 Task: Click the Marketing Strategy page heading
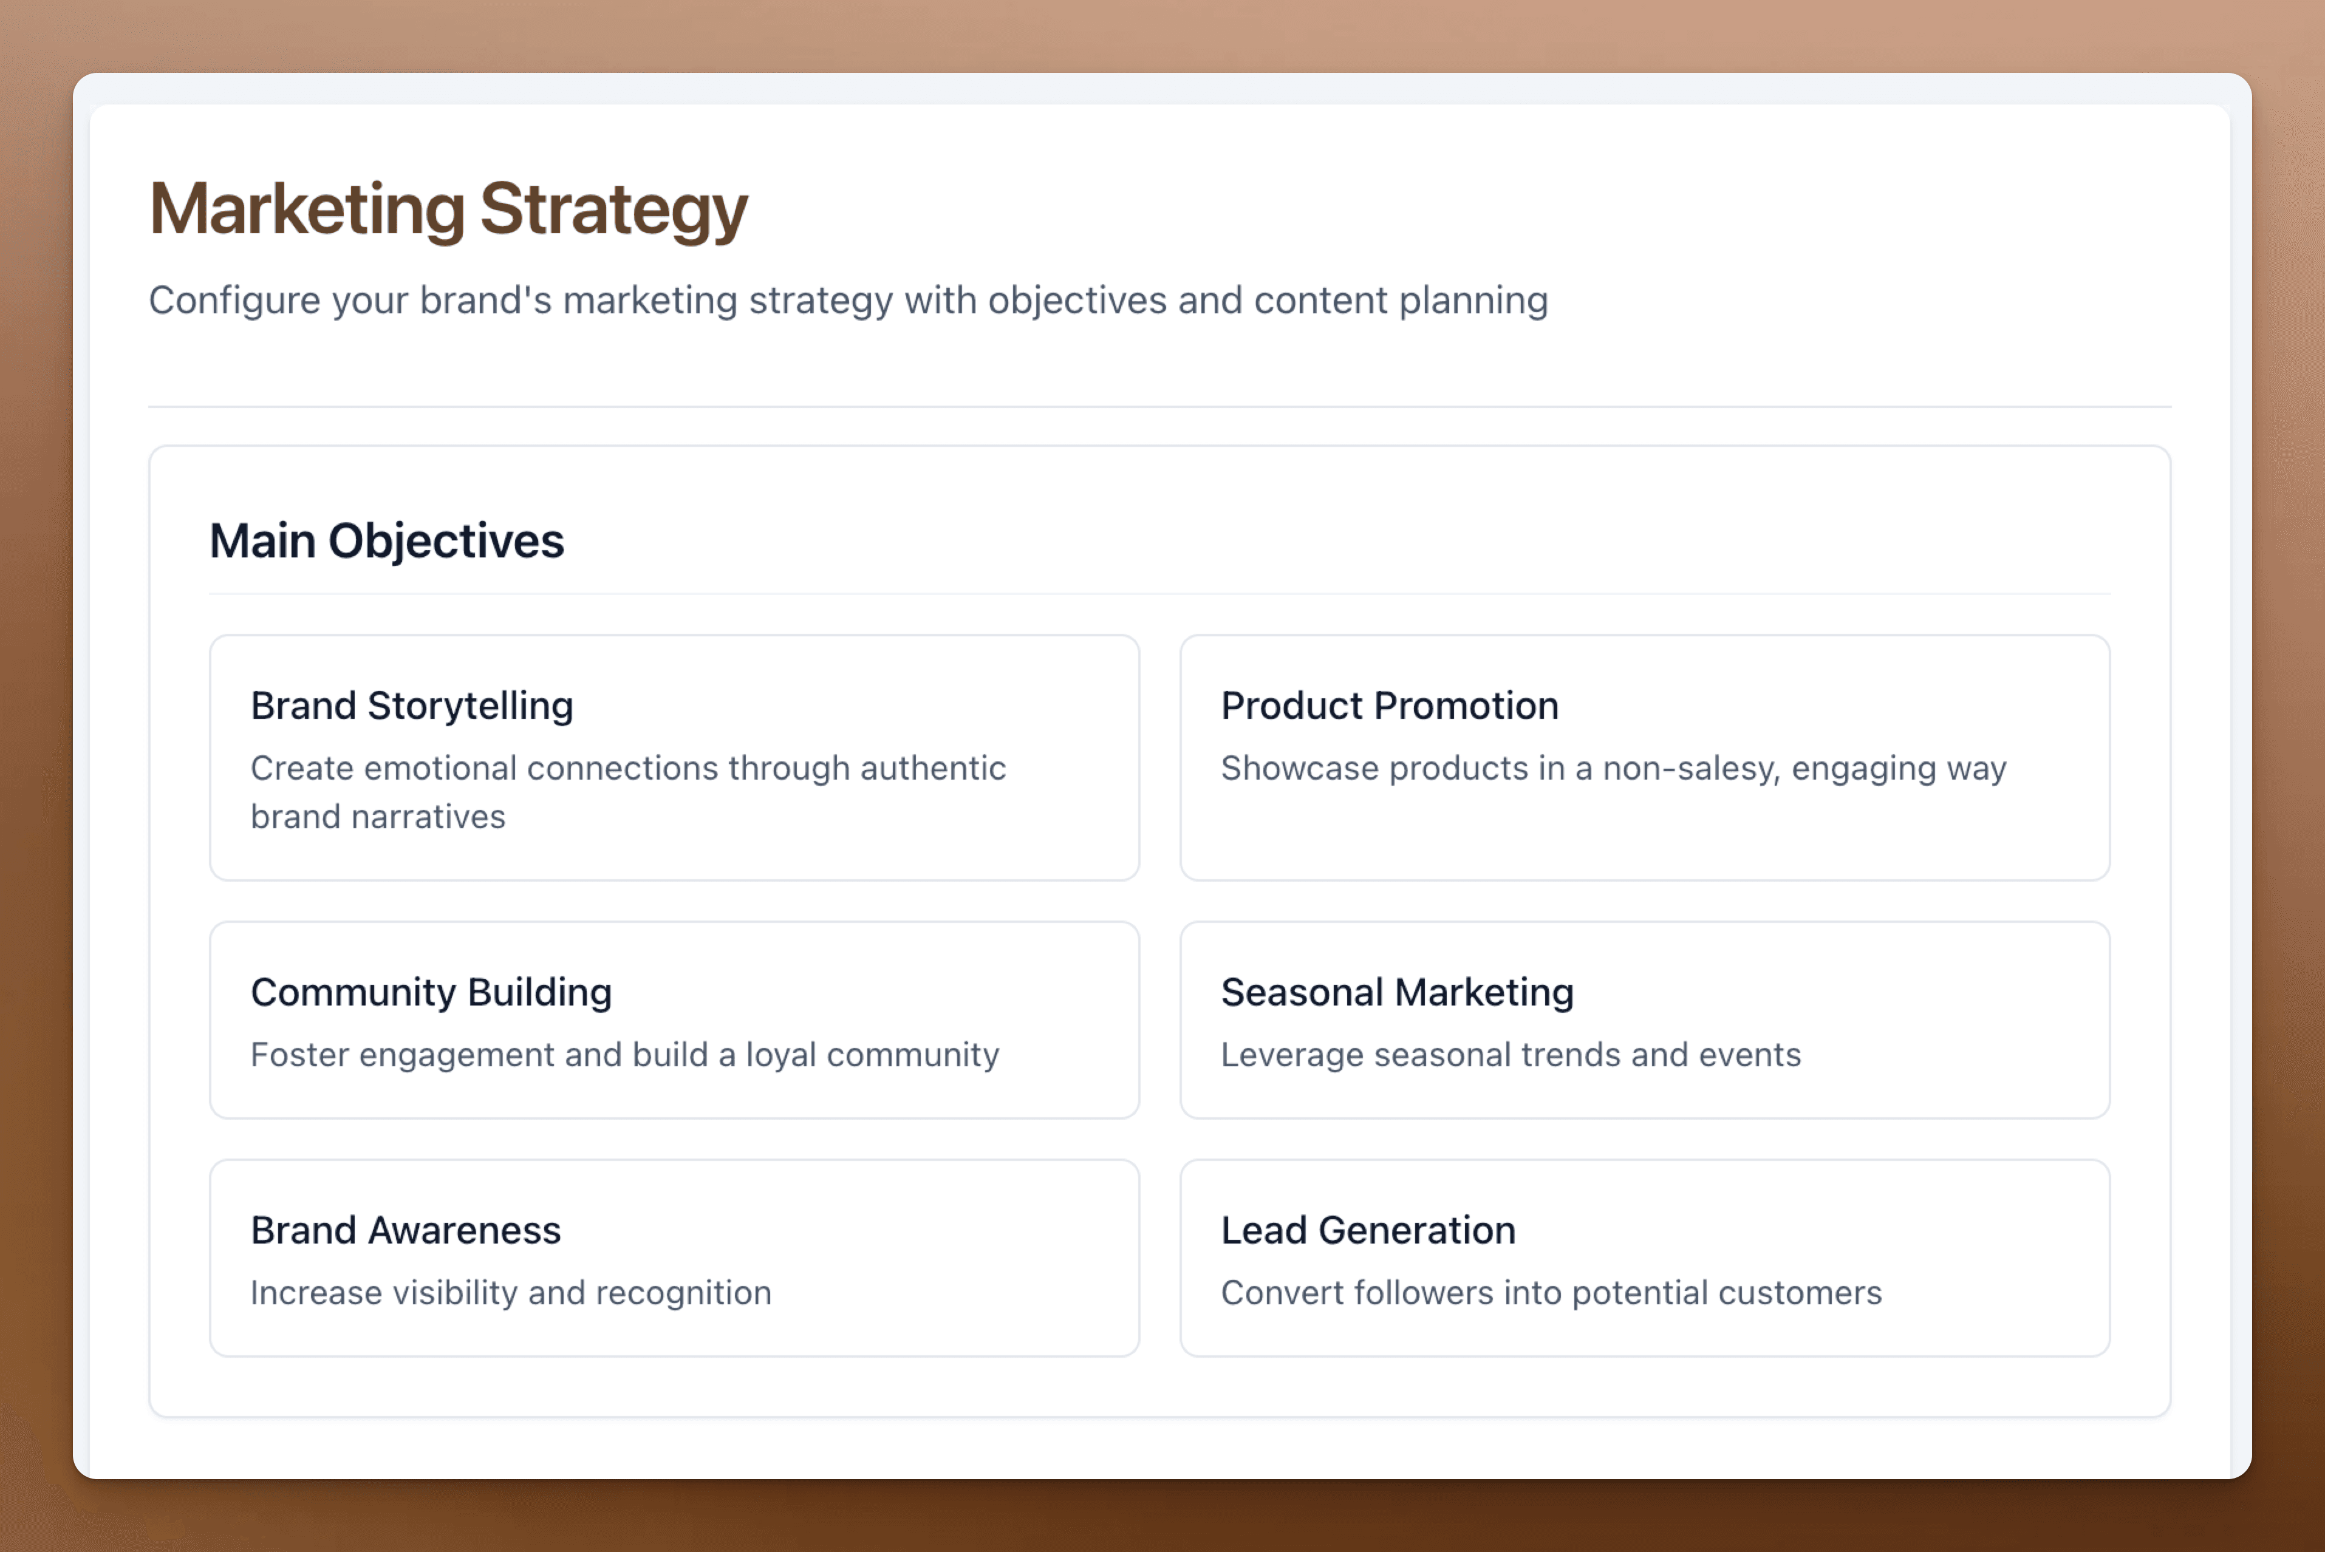(x=448, y=210)
